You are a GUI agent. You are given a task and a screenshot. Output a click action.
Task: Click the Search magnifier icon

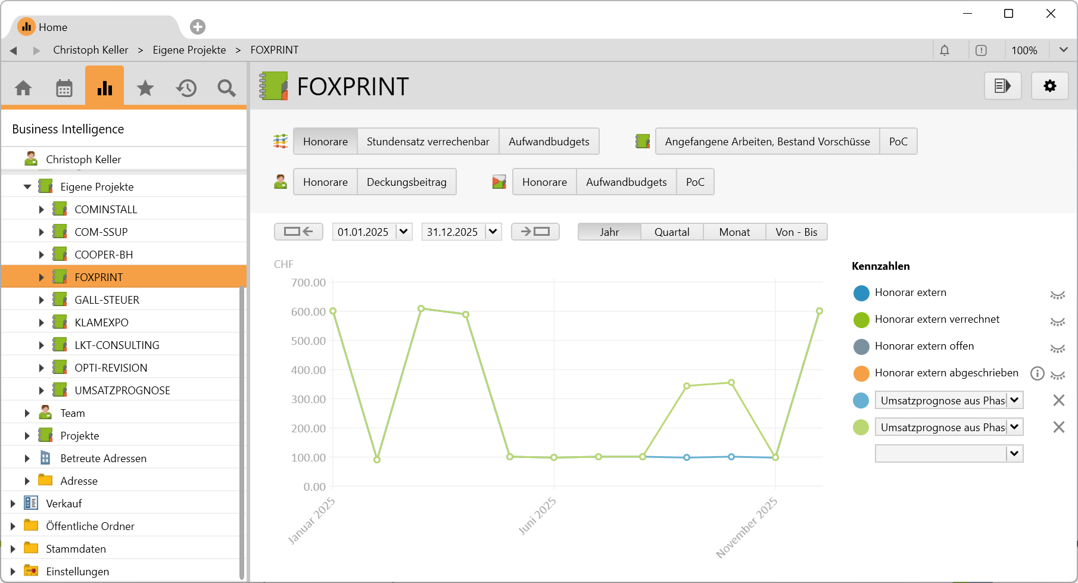(226, 88)
